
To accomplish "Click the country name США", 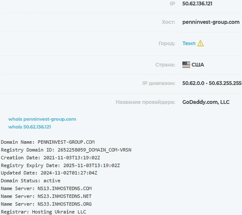I will [198, 65].
